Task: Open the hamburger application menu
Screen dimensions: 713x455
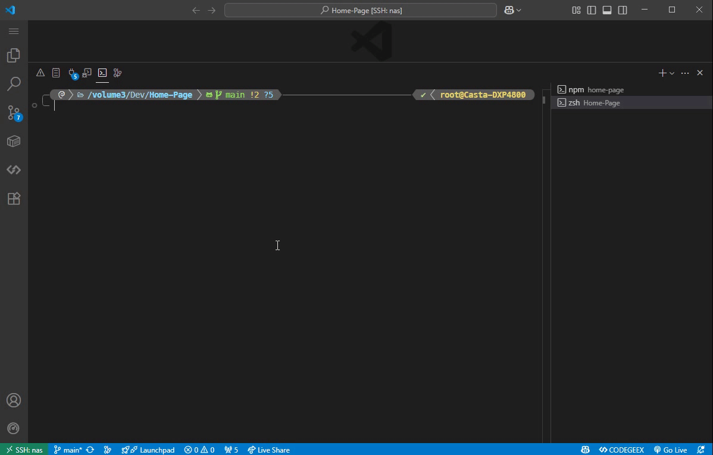Action: (x=14, y=32)
